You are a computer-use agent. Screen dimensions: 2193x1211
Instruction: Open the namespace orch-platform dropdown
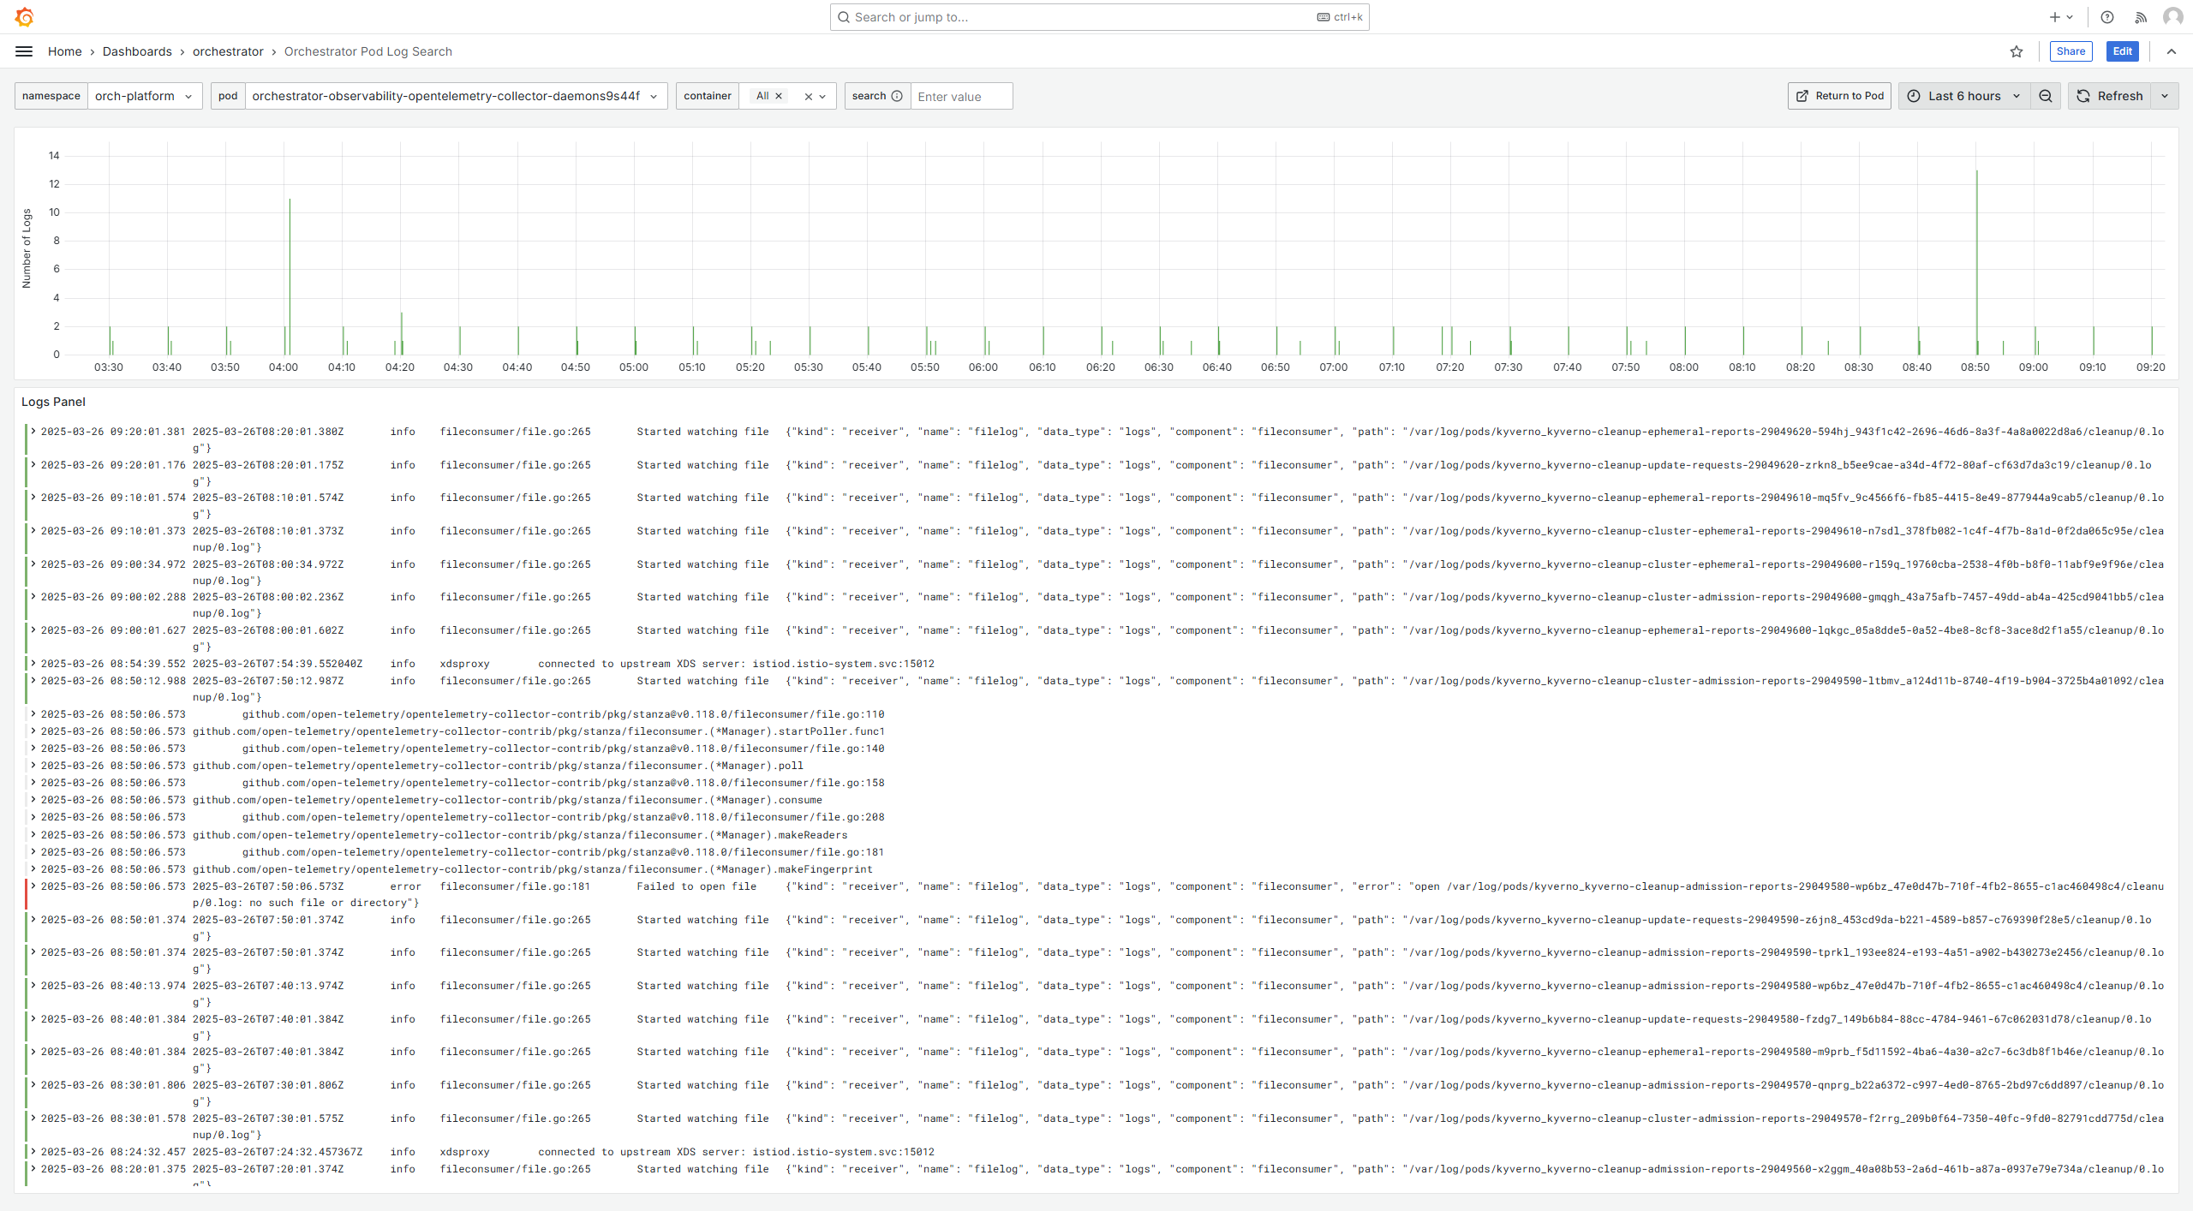[x=144, y=96]
